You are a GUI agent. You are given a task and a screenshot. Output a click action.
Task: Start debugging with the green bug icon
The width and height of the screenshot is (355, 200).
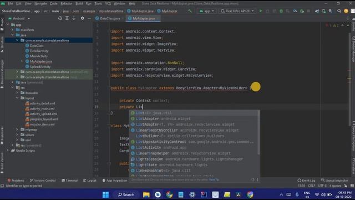pyautogui.click(x=281, y=11)
